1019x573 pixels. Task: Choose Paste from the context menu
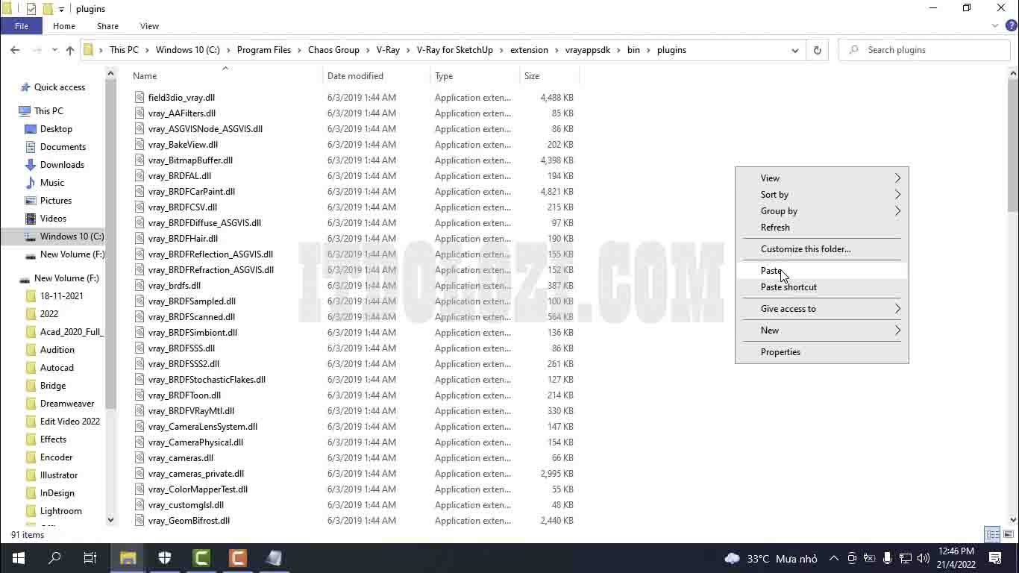771,271
